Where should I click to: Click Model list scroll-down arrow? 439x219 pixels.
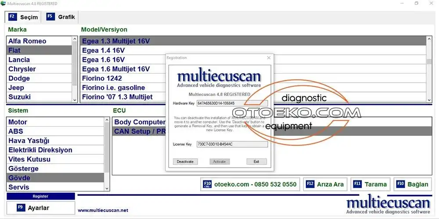pyautogui.click(x=429, y=99)
